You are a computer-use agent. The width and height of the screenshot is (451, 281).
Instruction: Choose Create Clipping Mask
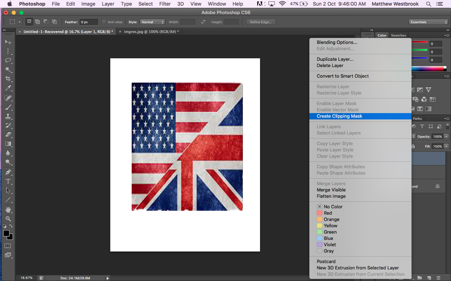(360, 116)
